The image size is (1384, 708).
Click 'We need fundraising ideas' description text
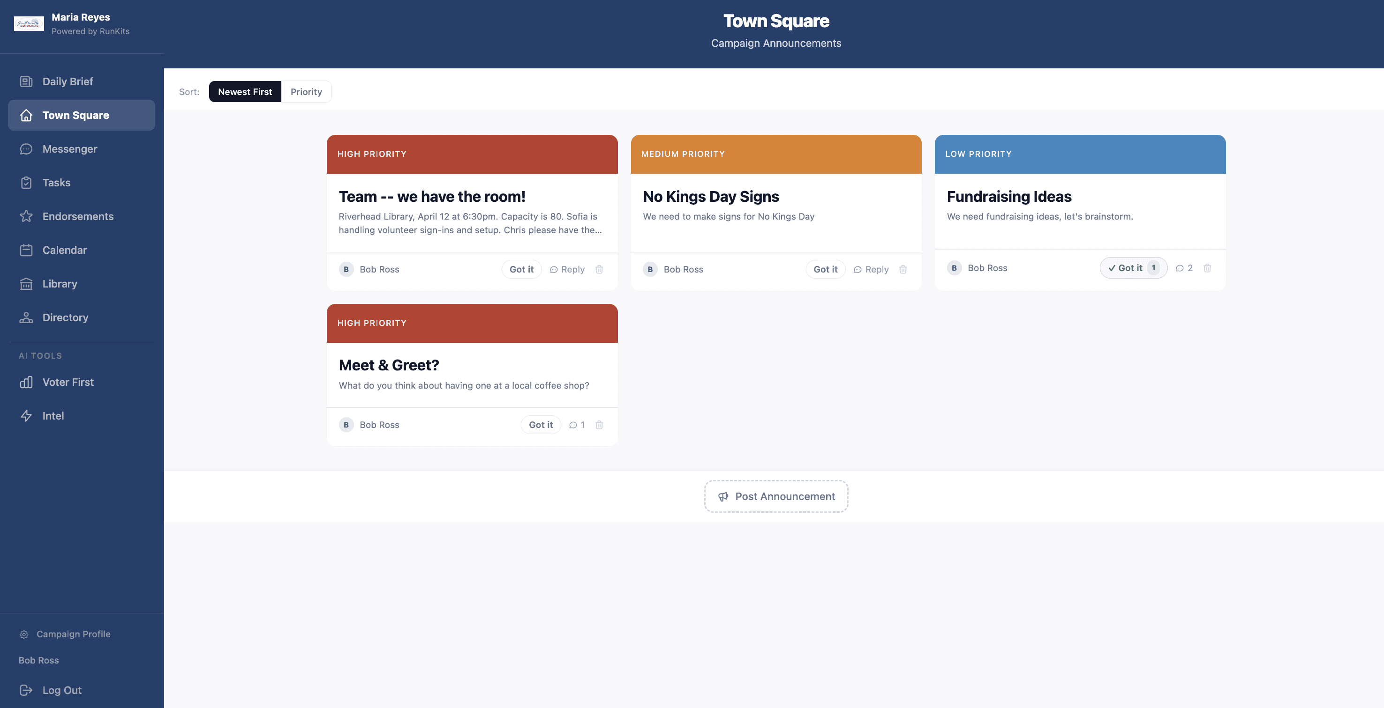coord(1039,217)
